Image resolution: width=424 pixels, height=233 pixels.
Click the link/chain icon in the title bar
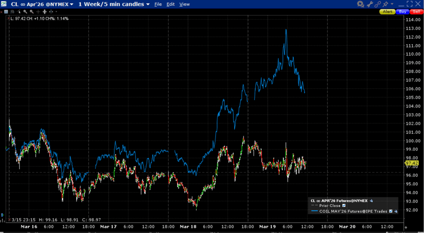[x=379, y=4]
